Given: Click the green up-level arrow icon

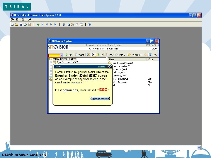Looking at the screenshot, I should (98, 55).
